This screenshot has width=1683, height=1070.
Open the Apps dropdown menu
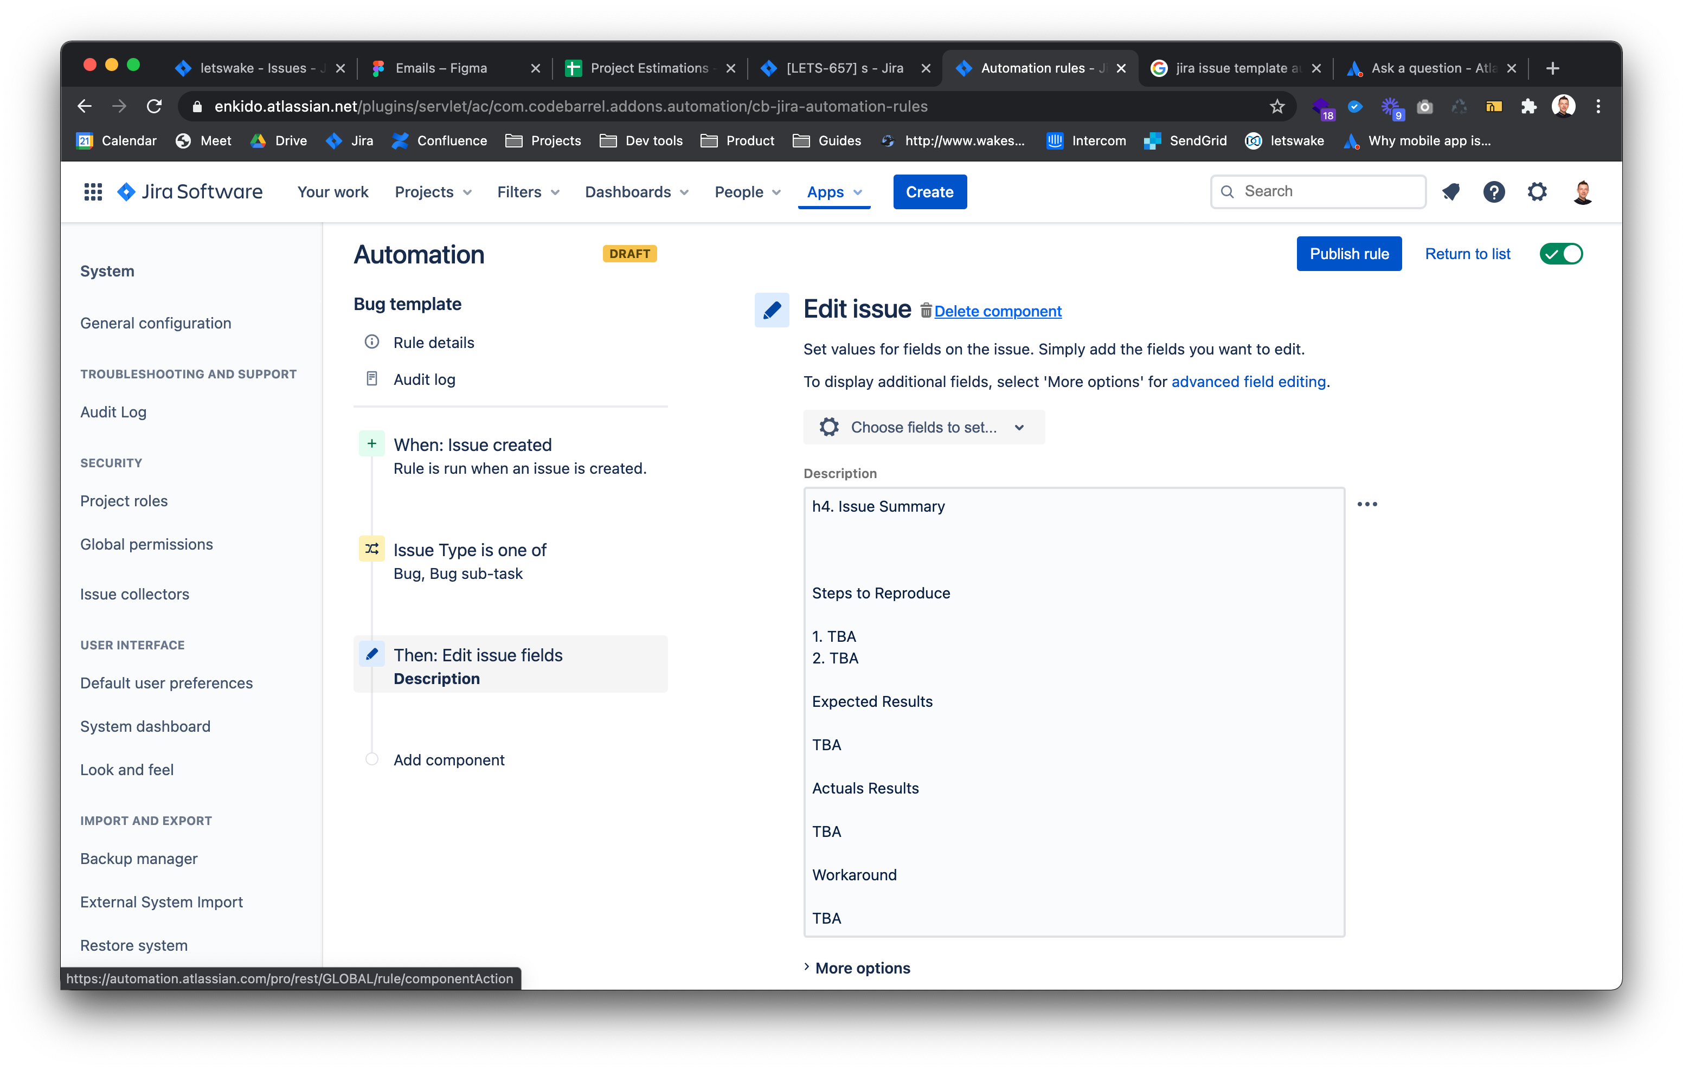coord(834,191)
